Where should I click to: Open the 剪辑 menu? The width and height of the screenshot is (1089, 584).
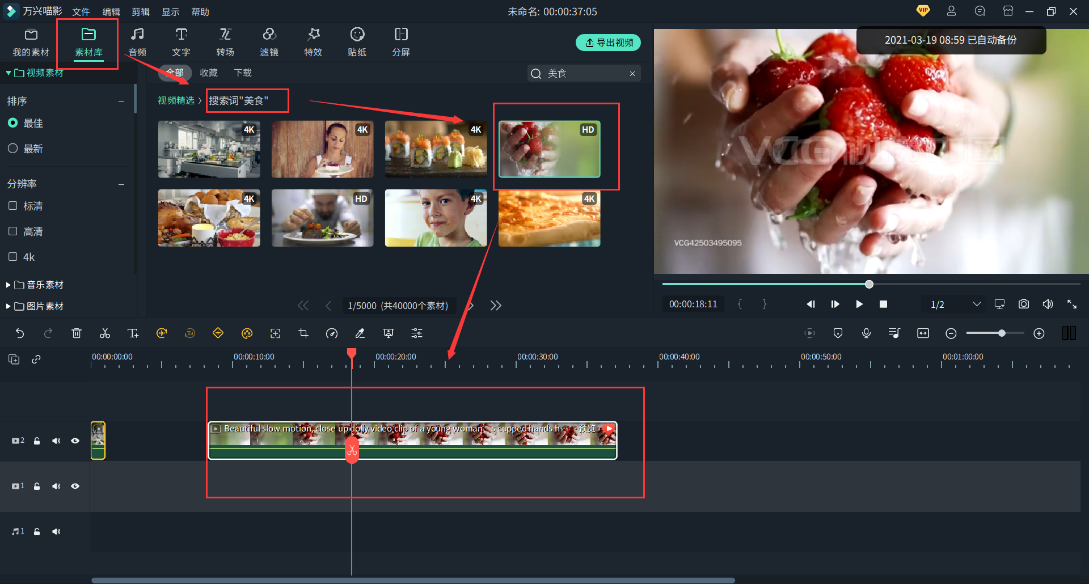(140, 12)
